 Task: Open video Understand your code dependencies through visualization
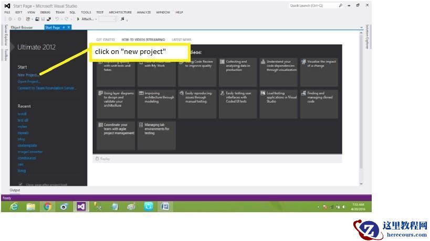278,72
